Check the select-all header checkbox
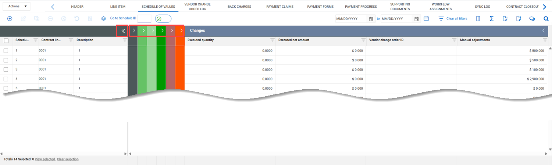Screen dimensions: 552x165 tap(6, 41)
